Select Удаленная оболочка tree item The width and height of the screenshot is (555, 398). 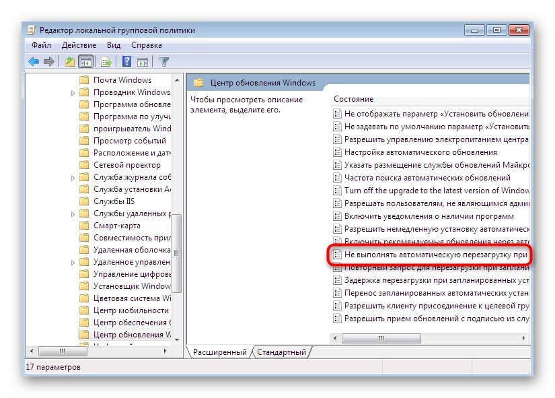(132, 249)
